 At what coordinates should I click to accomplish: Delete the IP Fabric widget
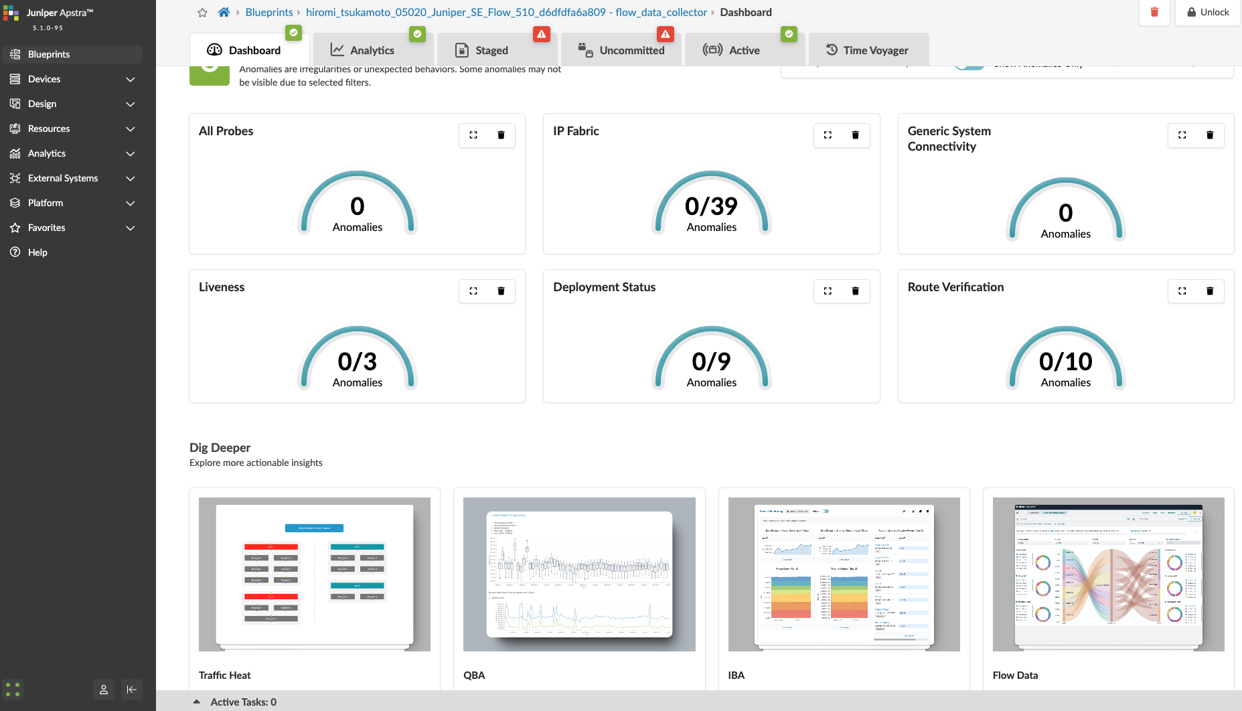[x=855, y=135]
